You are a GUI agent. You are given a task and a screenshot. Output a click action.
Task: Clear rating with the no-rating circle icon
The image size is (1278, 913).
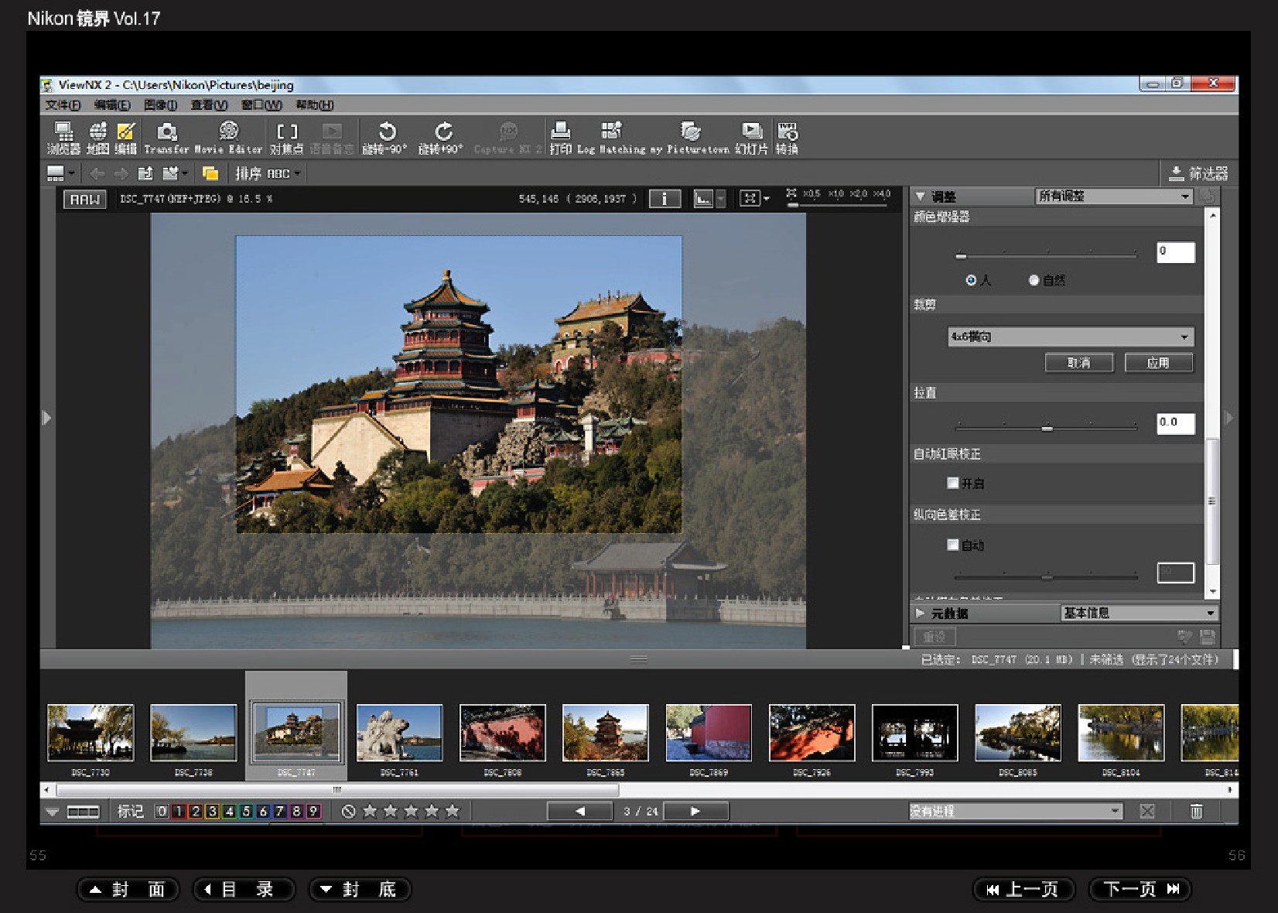[x=349, y=811]
